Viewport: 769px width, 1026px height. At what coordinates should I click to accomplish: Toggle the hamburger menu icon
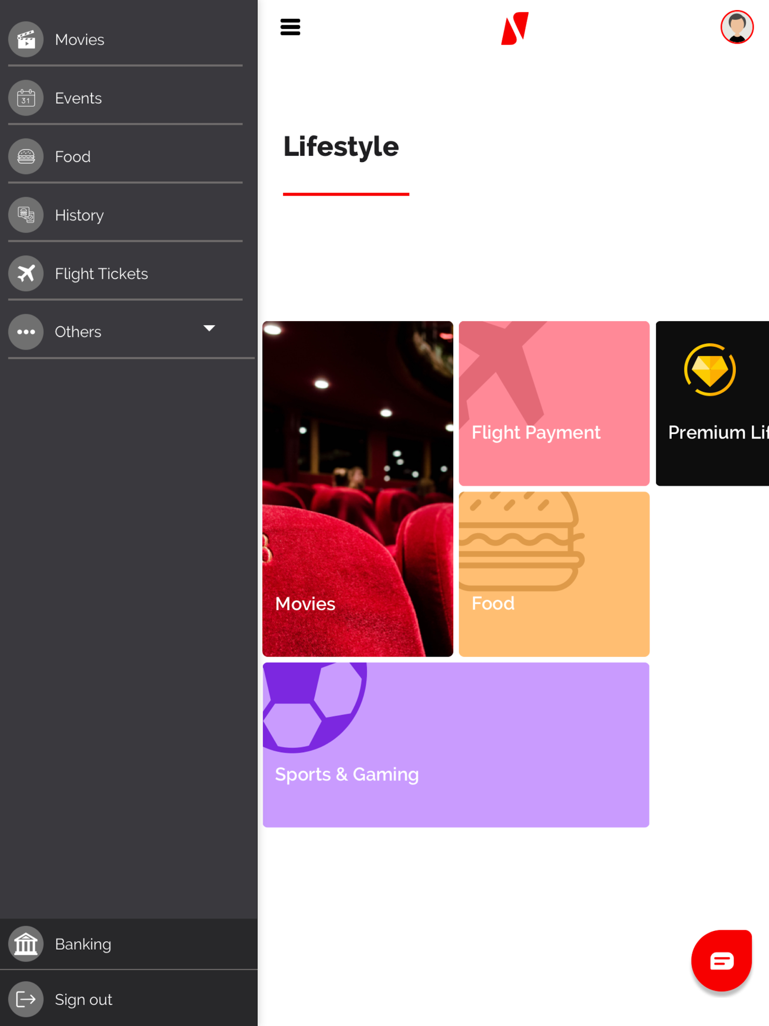[x=290, y=27]
